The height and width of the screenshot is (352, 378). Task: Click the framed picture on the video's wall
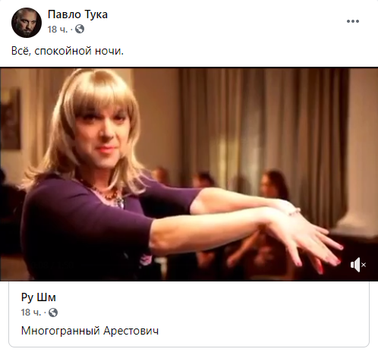pos(11,118)
